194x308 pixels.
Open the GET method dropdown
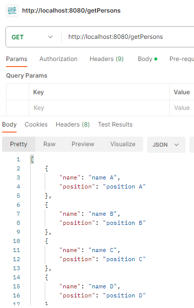pyautogui.click(x=32, y=37)
